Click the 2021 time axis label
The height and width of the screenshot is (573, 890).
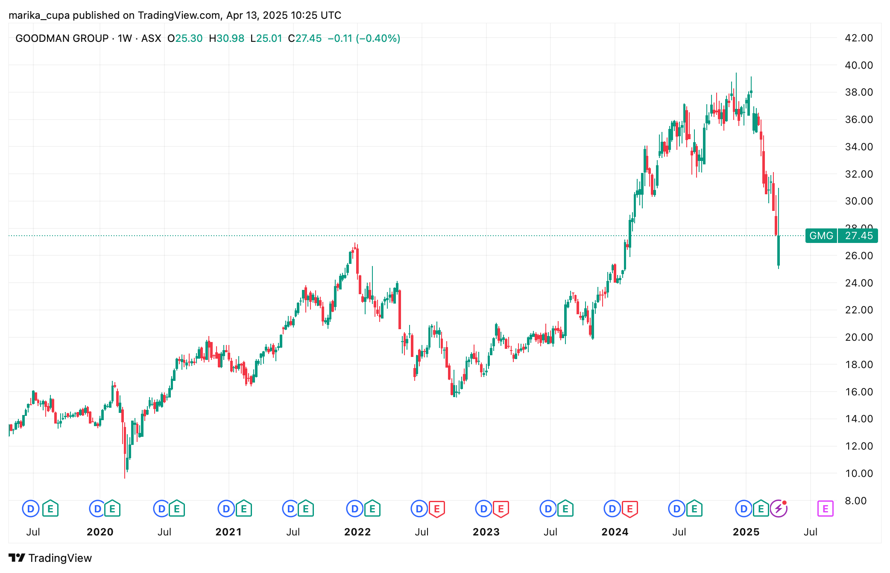[x=228, y=532]
